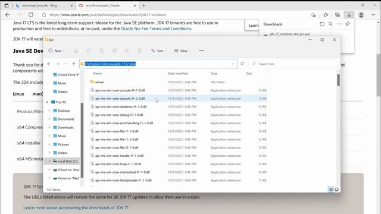Click the Learn button on Oracle page

[252, 26]
